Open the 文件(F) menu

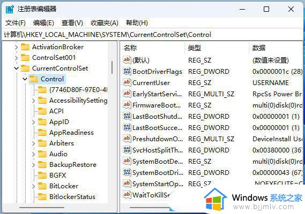pyautogui.click(x=16, y=23)
